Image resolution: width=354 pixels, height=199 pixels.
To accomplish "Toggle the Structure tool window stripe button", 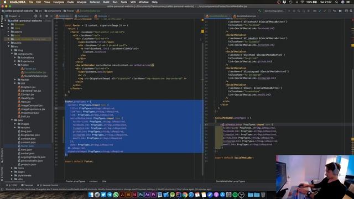I will coord(2,155).
